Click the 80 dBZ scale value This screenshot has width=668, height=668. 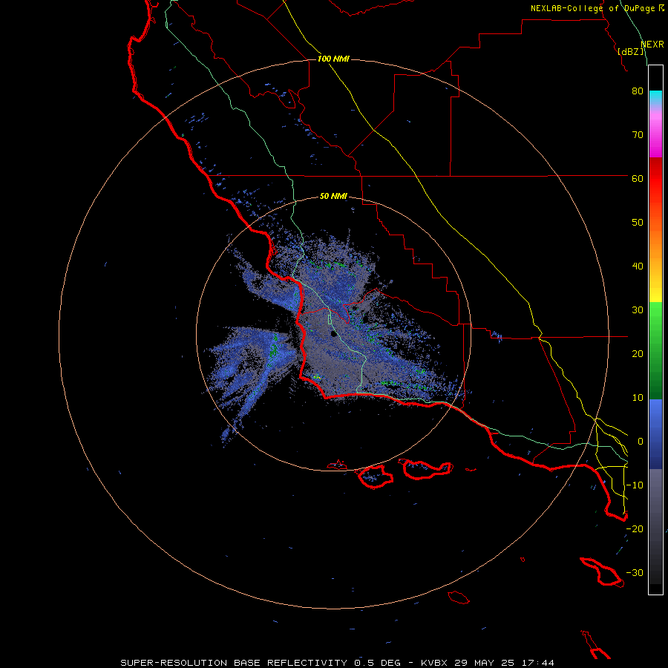pos(638,91)
